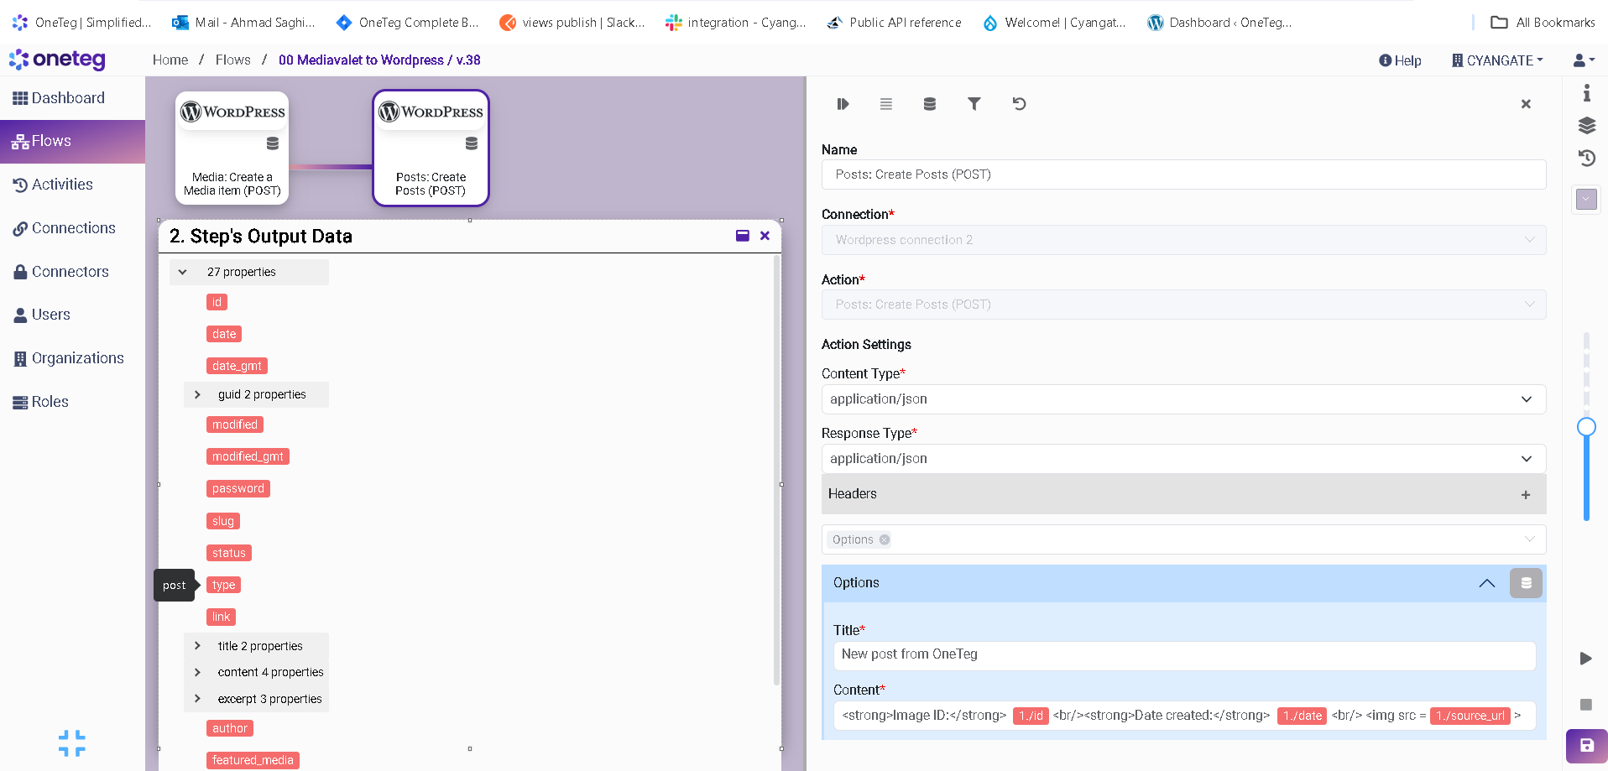This screenshot has width=1608, height=771.
Task: Click the filter funnel icon in panel toolbar
Action: [x=974, y=104]
